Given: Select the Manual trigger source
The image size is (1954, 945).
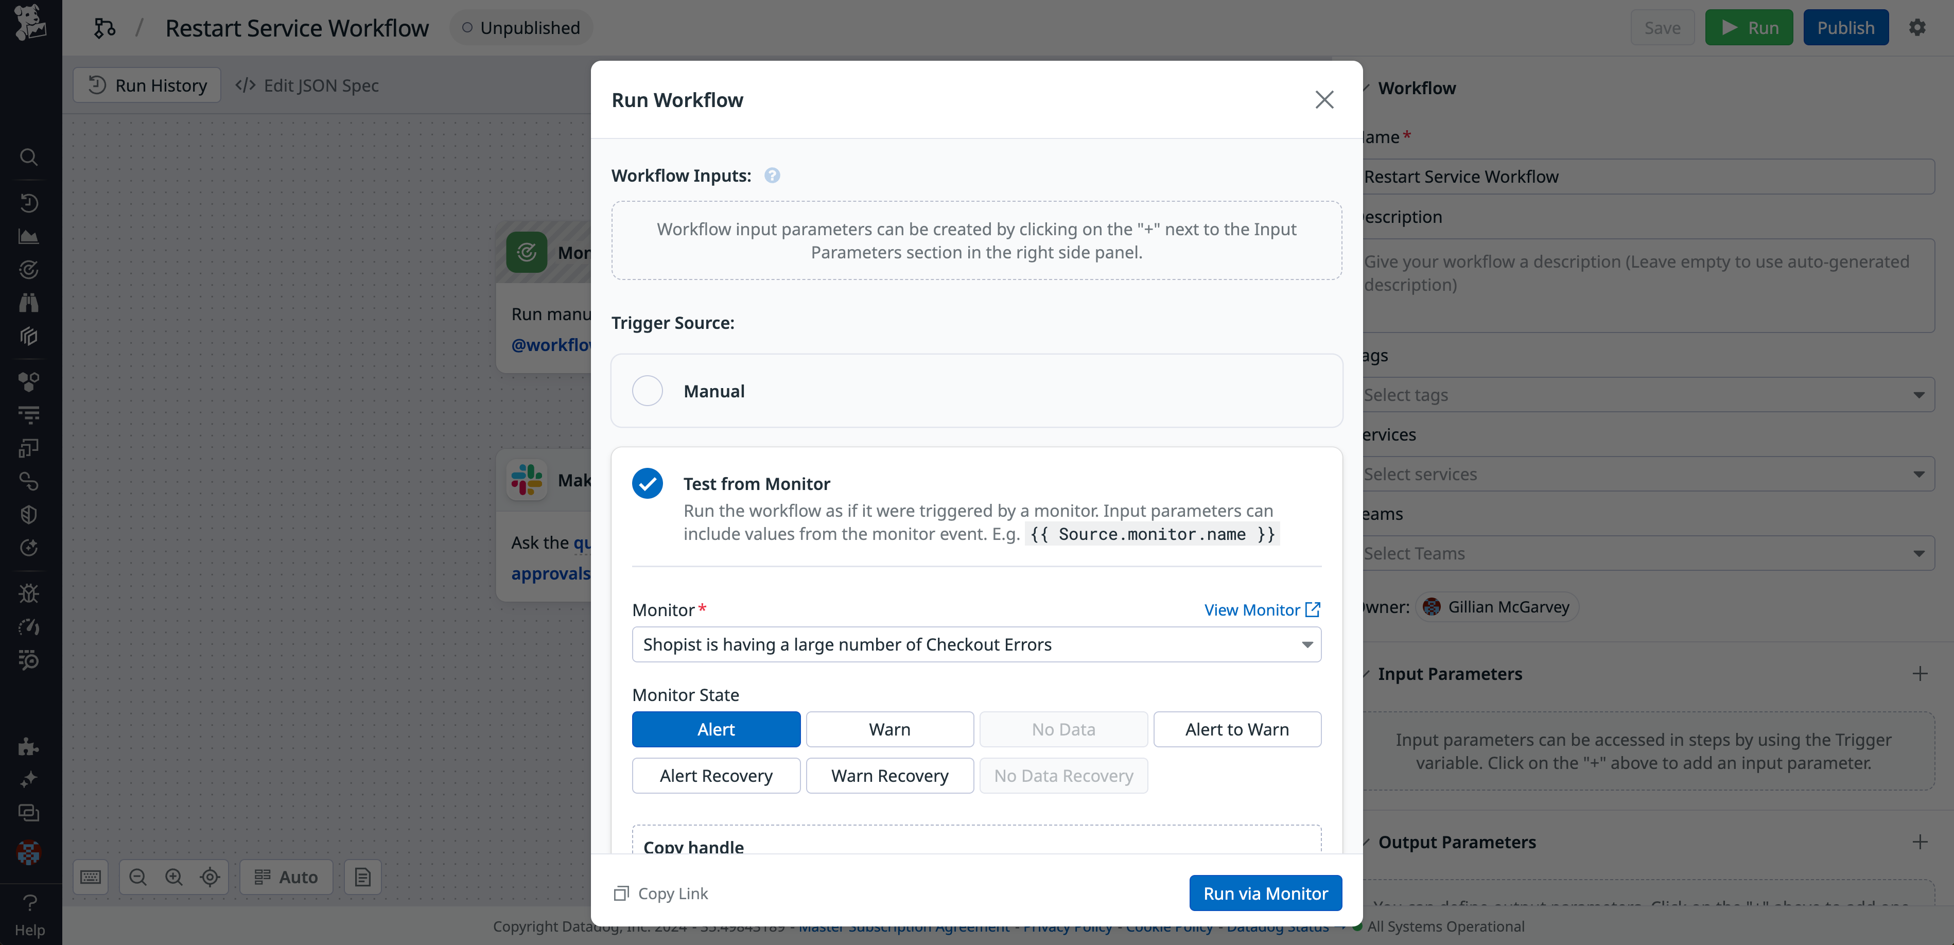Looking at the screenshot, I should coord(647,391).
